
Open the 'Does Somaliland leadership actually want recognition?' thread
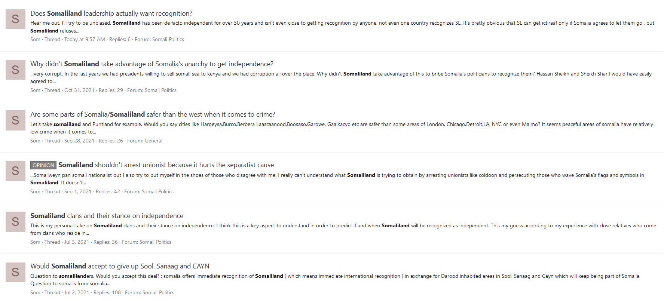111,13
